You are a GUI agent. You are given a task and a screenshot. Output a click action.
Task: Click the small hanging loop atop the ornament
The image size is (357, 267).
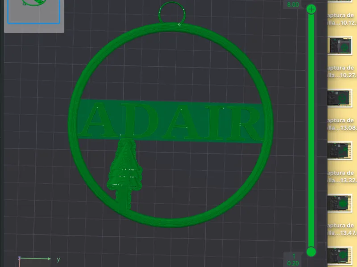click(172, 12)
